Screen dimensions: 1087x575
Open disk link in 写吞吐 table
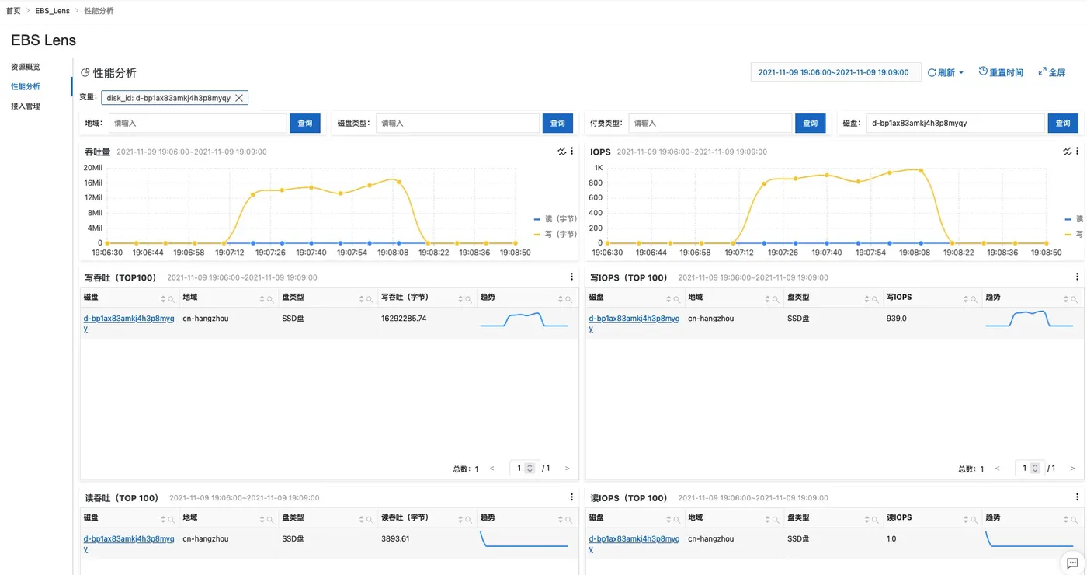coord(129,323)
